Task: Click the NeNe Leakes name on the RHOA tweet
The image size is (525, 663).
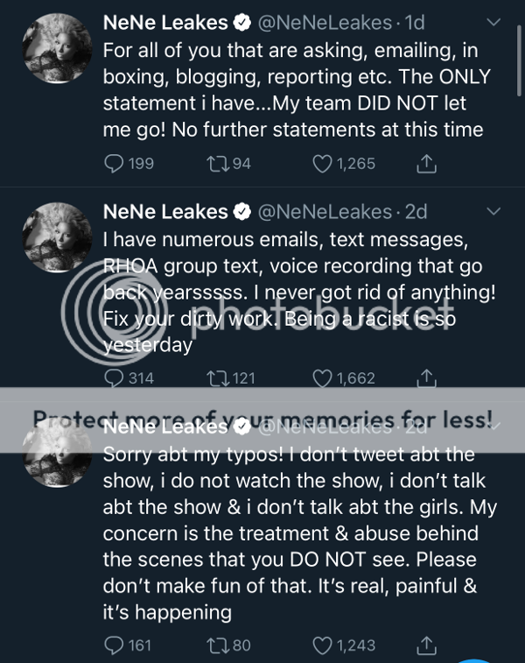Action: pos(166,212)
